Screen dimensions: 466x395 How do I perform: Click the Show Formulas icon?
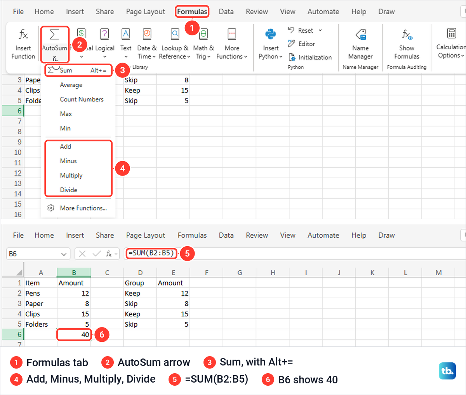(407, 35)
